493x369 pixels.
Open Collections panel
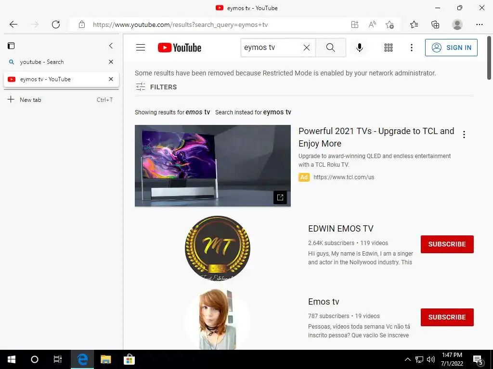[x=435, y=25]
